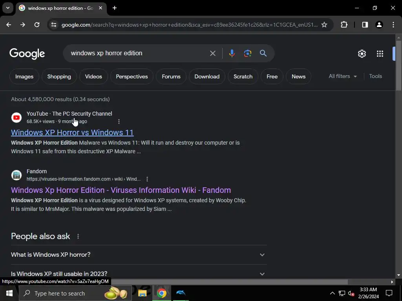The height and width of the screenshot is (301, 402).
Task: Click the viruses-information.fandom.com URL text
Action: pos(84,179)
